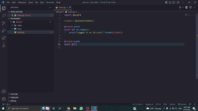Image resolution: width=198 pixels, height=111 pixels.
Task: Toggle the bottom Panel layout
Action: click(x=170, y=2)
